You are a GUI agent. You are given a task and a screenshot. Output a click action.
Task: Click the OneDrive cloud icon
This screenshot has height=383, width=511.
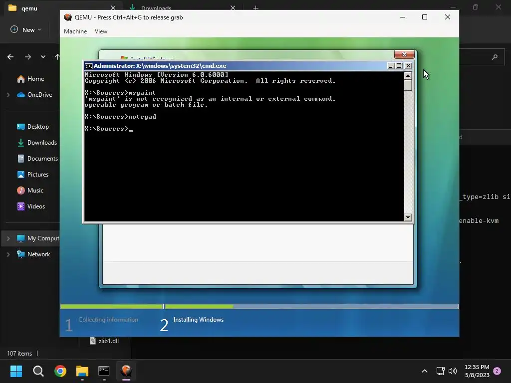[x=21, y=95]
